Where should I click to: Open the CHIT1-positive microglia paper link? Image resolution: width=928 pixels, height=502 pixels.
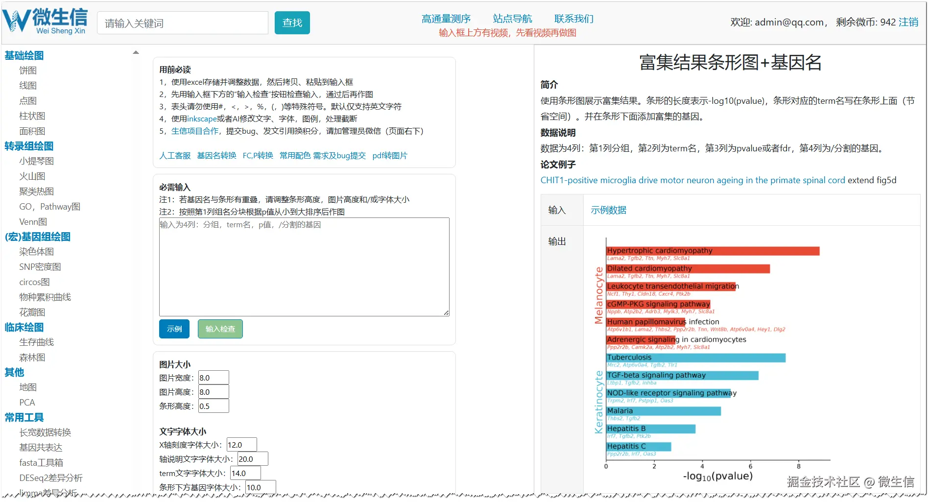coord(692,180)
